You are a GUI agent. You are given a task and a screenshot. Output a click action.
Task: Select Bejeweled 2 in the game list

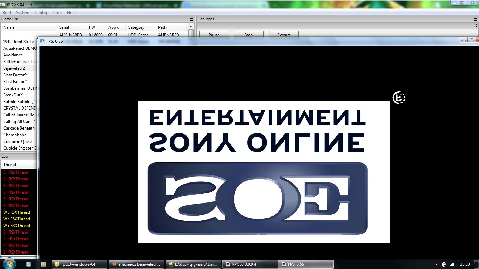14,68
